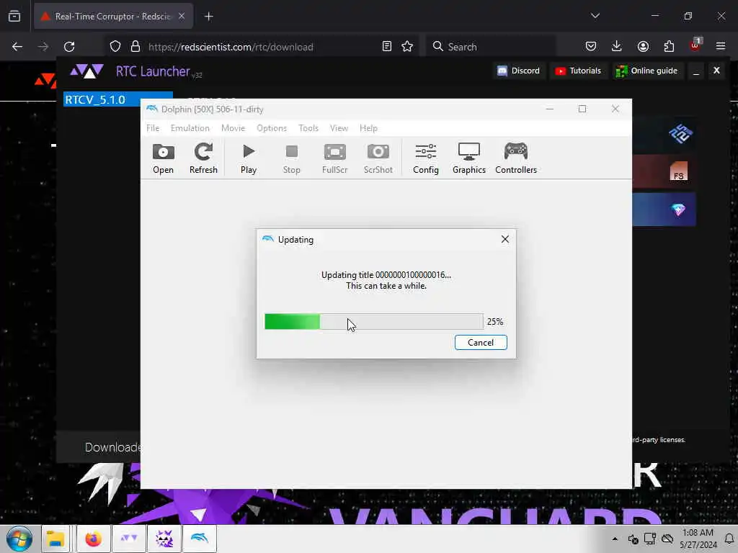Start emulation with the Play button
The height and width of the screenshot is (553, 738).
tap(249, 158)
